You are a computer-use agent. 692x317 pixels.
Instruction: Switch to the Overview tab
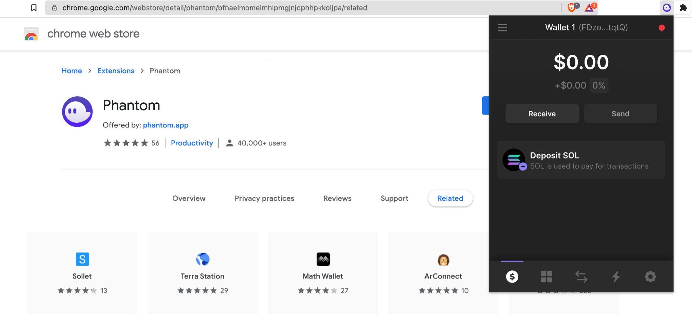tap(189, 198)
